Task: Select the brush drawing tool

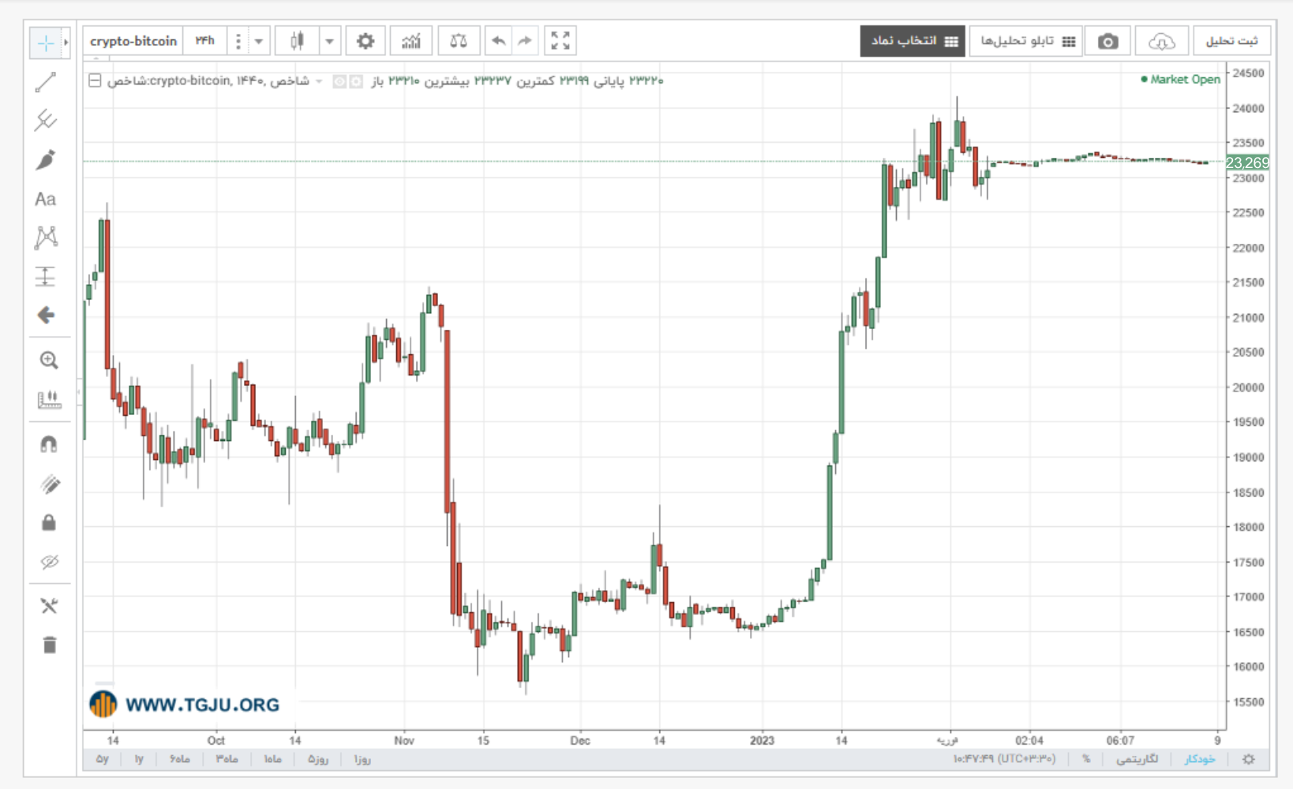Action: 46,159
